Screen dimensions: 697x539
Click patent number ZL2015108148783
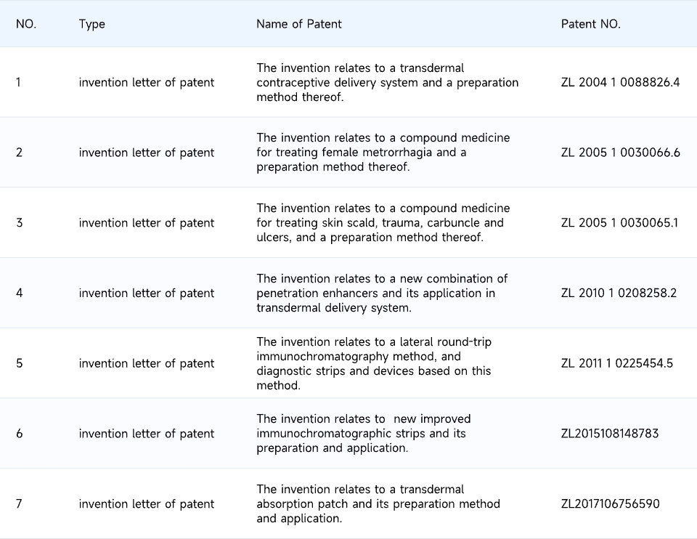point(610,434)
